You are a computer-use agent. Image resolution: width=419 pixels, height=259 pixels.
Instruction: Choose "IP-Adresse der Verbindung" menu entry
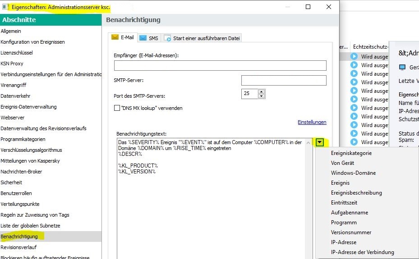pyautogui.click(x=362, y=252)
